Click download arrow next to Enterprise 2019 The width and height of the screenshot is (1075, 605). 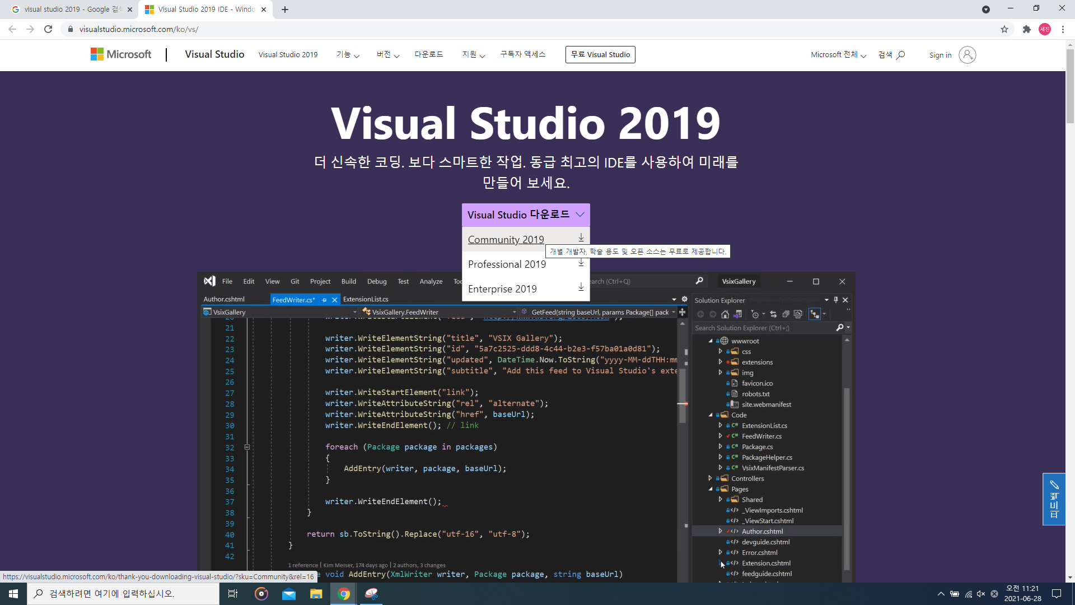[581, 287]
